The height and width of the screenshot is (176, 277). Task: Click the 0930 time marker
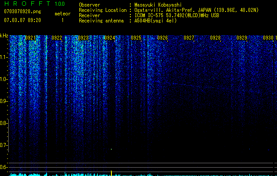[x=268, y=38]
